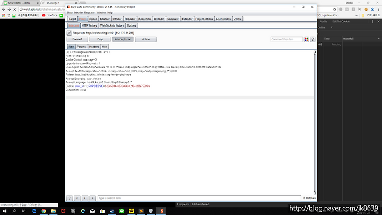Image resolution: width=382 pixels, height=215 pixels.
Task: Open Internet Explorer from taskbar
Action: tap(83, 211)
